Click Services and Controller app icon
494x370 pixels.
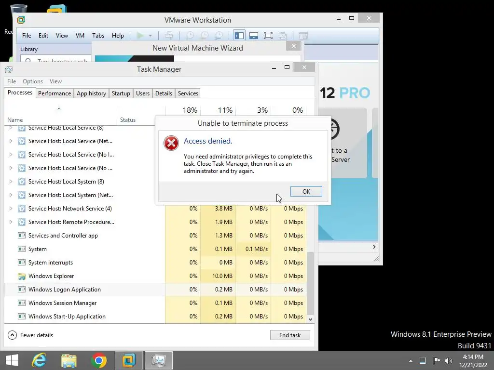coord(21,235)
